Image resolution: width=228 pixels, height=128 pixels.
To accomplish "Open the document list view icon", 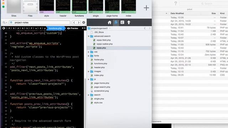I will [122, 22].
